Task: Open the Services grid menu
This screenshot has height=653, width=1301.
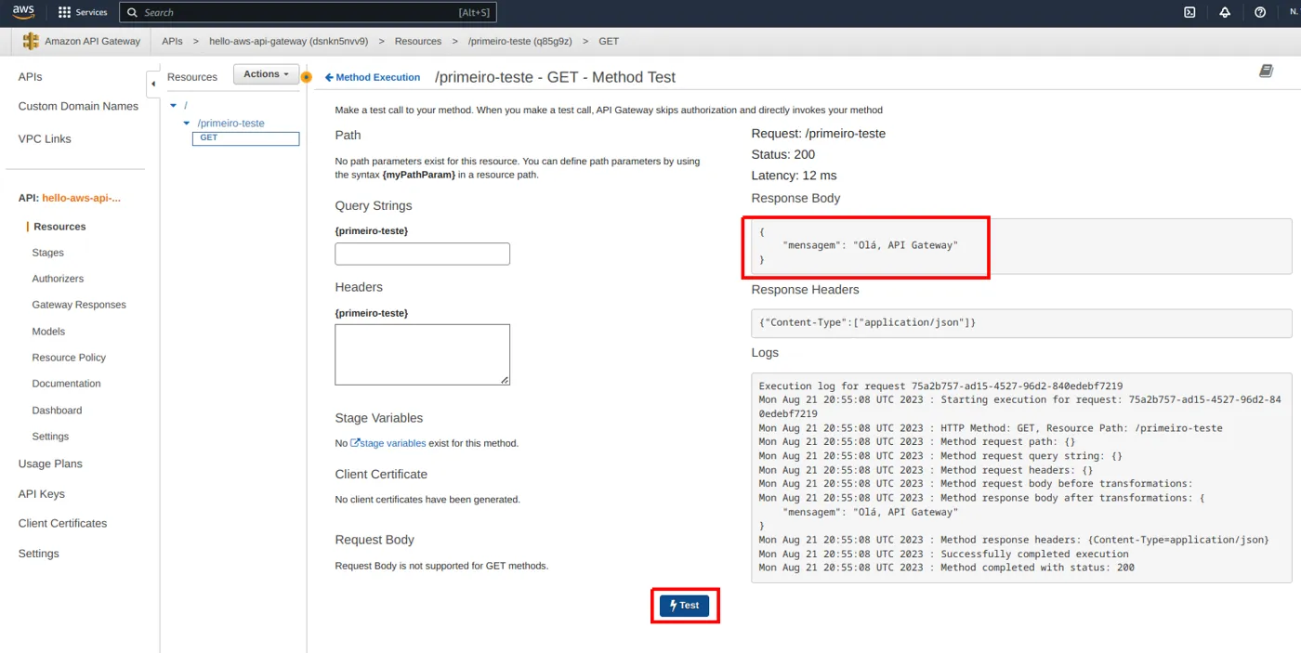Action: 64,12
